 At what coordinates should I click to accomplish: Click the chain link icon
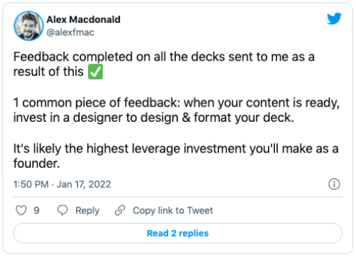click(x=120, y=210)
